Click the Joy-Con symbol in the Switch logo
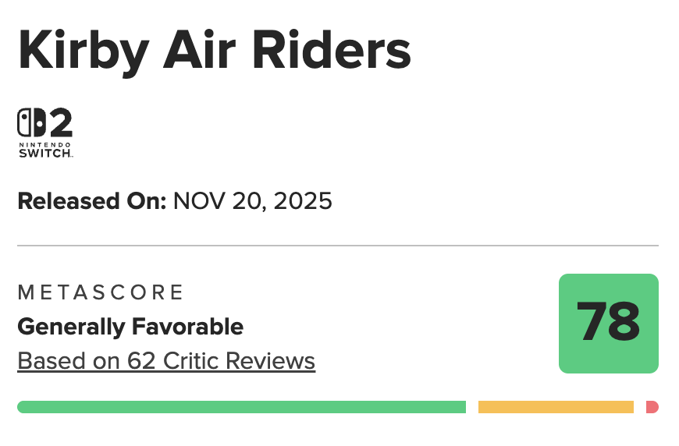The height and width of the screenshot is (446, 679). coord(30,123)
